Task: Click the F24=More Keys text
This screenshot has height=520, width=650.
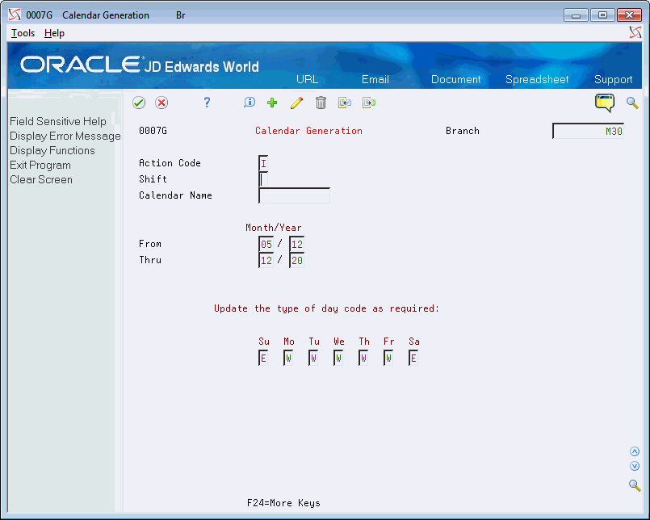Action: point(283,503)
